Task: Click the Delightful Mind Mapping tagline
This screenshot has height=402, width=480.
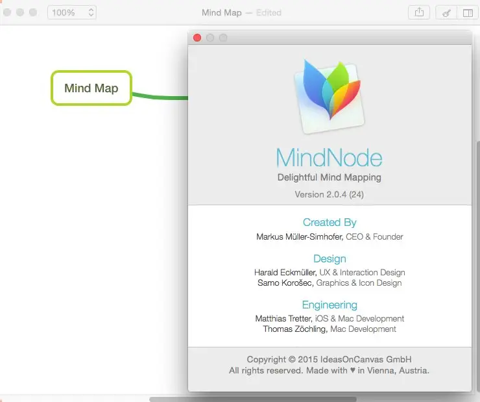Action: (329, 177)
